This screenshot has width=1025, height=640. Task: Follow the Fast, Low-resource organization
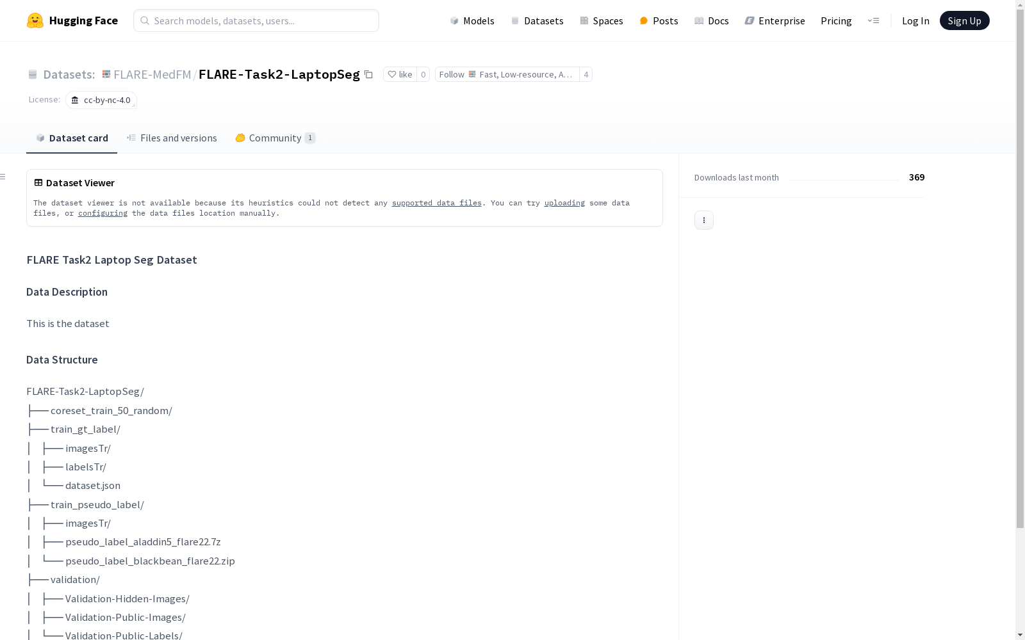(x=507, y=74)
